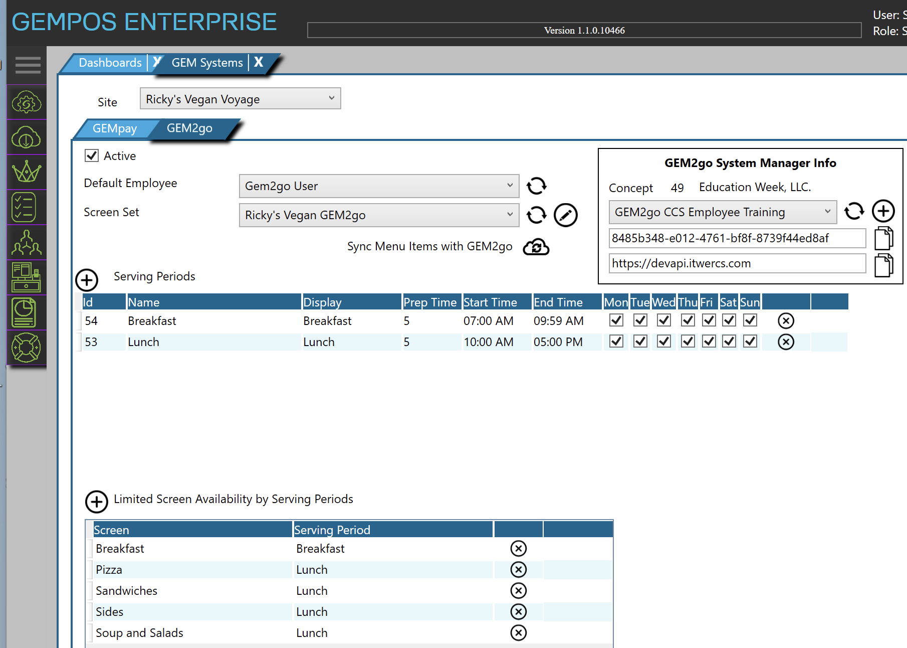Click the Sync Menu Items cloud icon
The height and width of the screenshot is (648, 907).
click(x=536, y=247)
